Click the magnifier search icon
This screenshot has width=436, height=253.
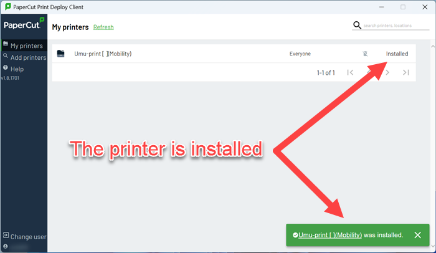[357, 25]
